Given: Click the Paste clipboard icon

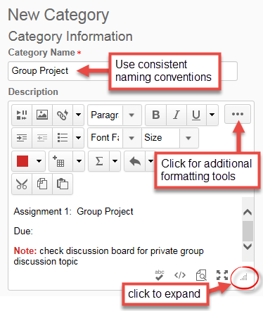Looking at the screenshot, I should [63, 184].
